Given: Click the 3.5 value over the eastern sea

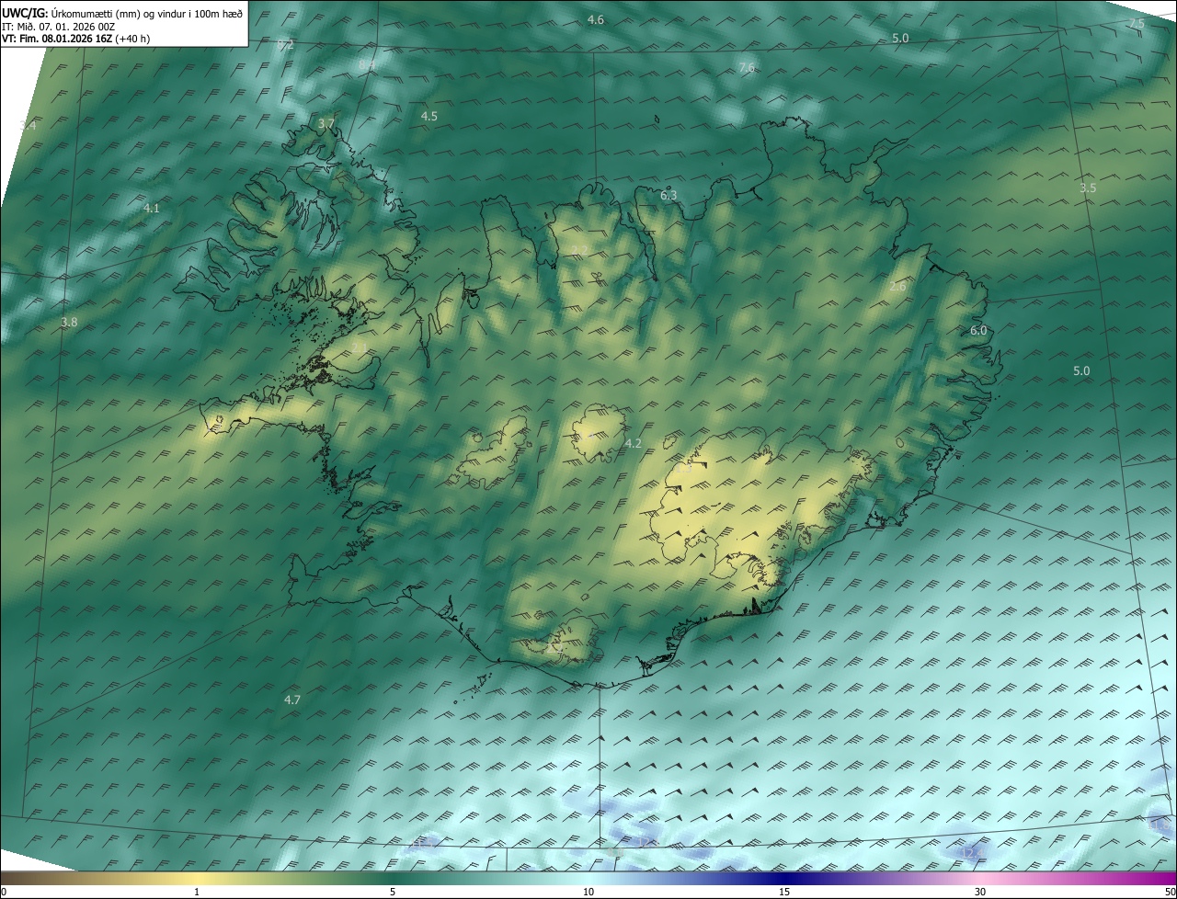Looking at the screenshot, I should 1088,188.
